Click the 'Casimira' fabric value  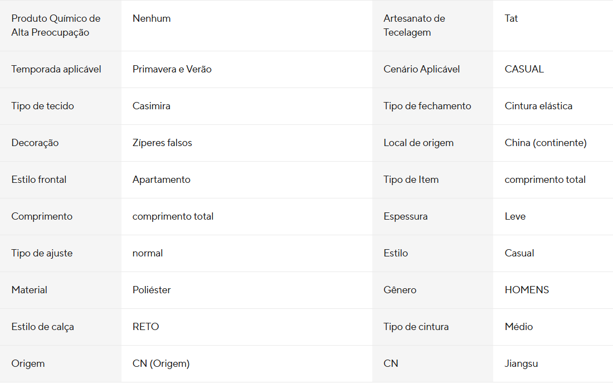(x=151, y=106)
